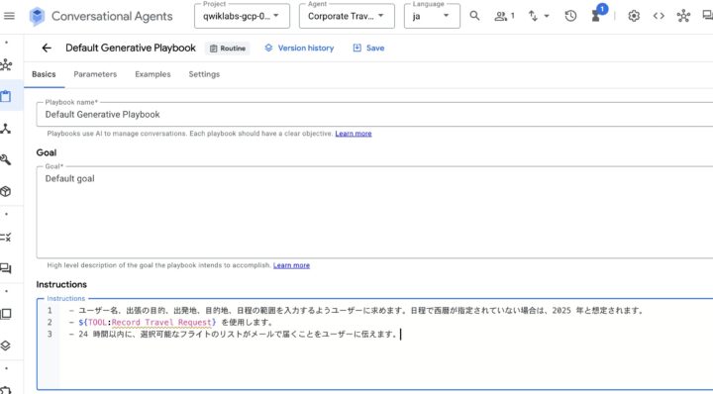This screenshot has width=713, height=394.
Task: Click the Goal text area
Action: click(x=374, y=212)
